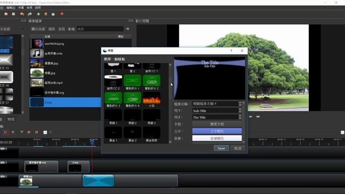This screenshot has width=345, height=194.
Task: Click the file name field in title dialog
Action: 215,103
